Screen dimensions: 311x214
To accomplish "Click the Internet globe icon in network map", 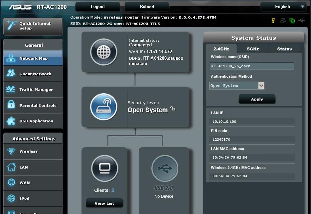I will 104,52.
